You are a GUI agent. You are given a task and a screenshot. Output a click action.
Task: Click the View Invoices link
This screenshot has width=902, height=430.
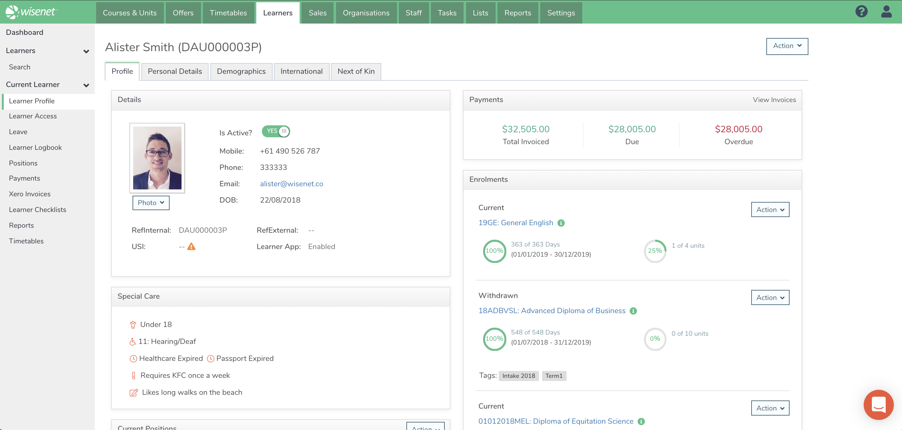tap(774, 100)
